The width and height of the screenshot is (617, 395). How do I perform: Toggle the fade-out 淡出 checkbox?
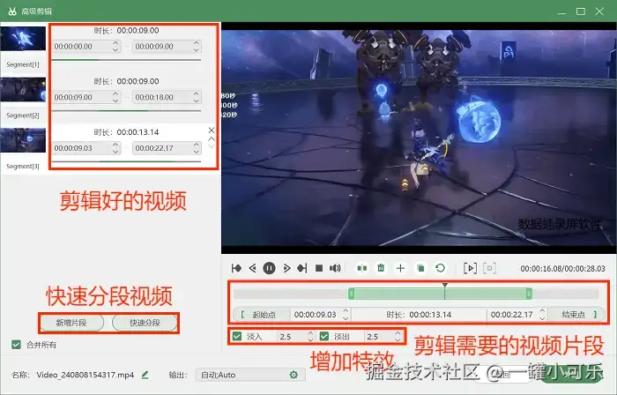[x=324, y=337]
